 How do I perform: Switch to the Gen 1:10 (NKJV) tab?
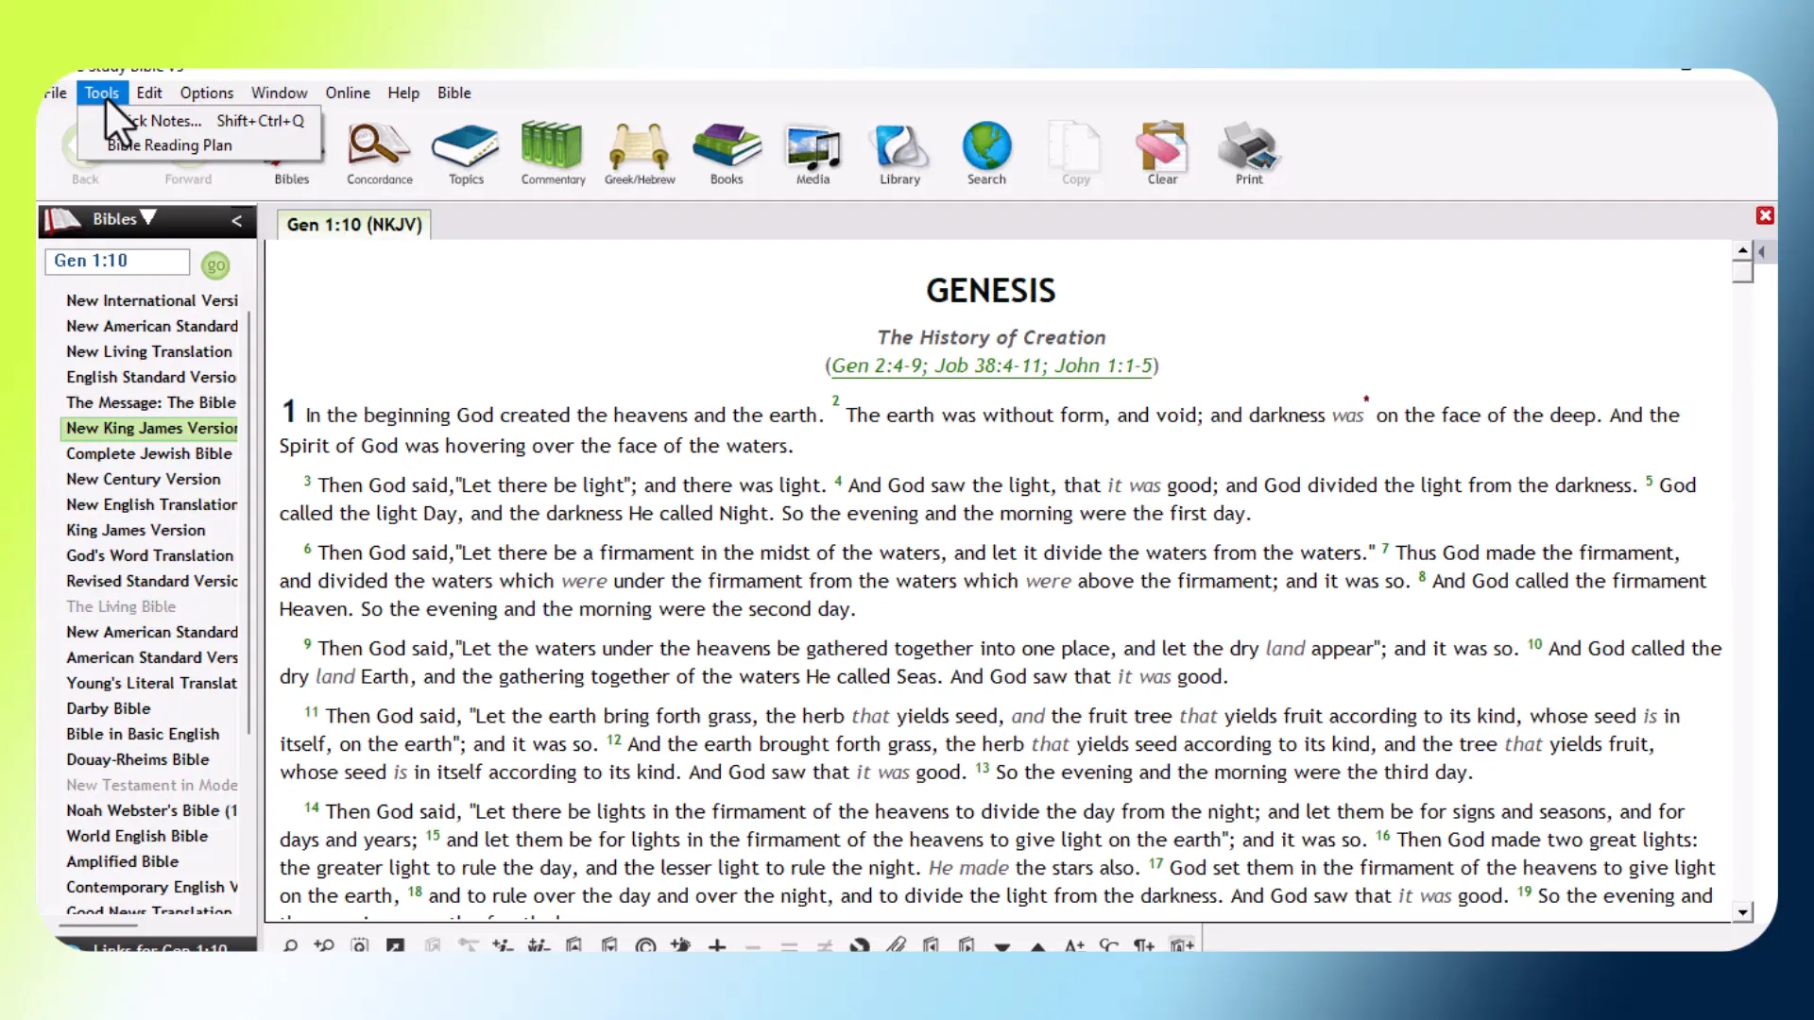tap(354, 225)
